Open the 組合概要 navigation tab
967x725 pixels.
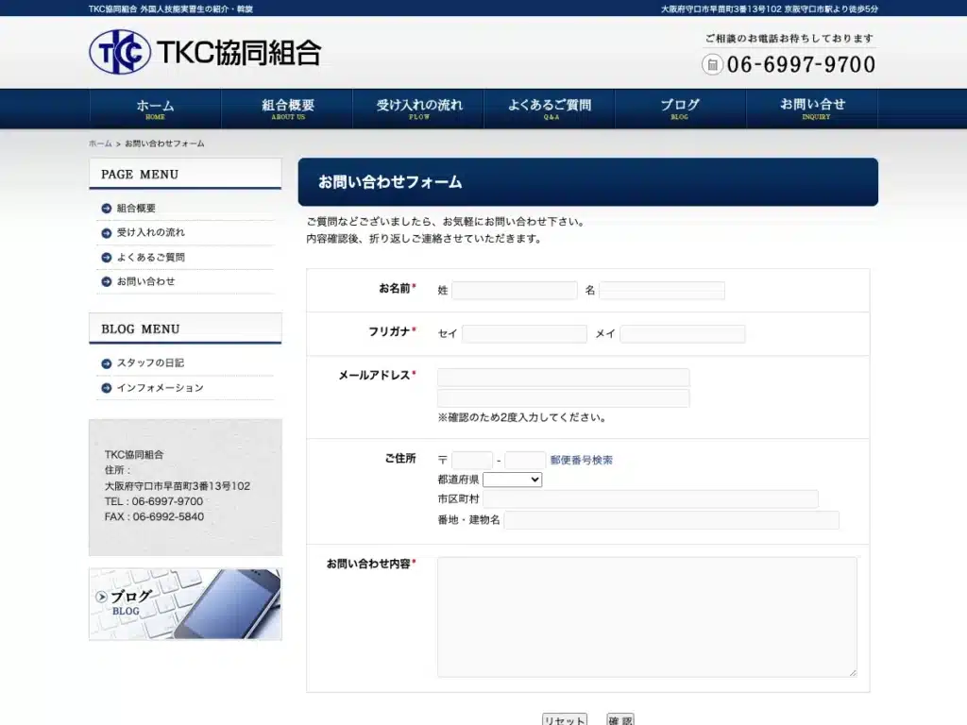click(287, 109)
